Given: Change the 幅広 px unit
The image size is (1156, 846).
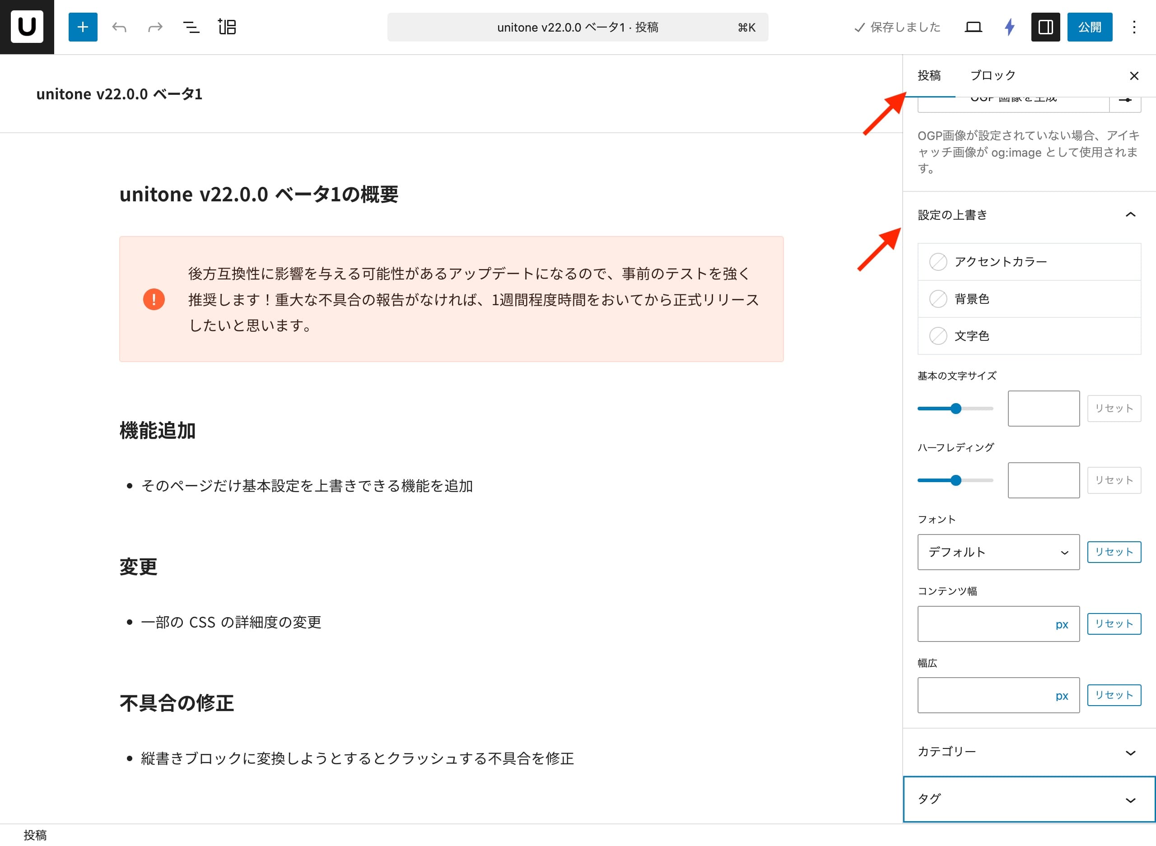Looking at the screenshot, I should 1062,696.
